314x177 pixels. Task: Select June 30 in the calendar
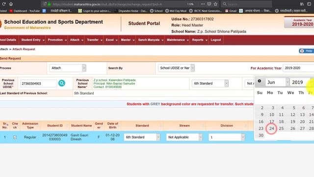coord(261,135)
